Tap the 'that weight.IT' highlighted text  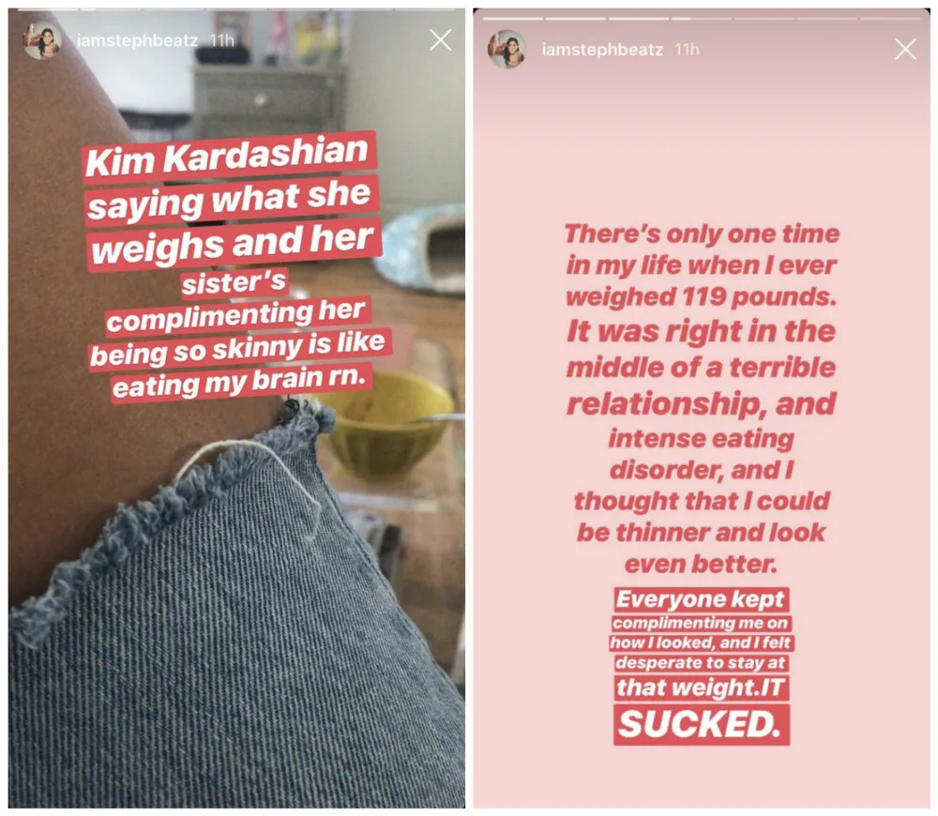[x=701, y=688]
